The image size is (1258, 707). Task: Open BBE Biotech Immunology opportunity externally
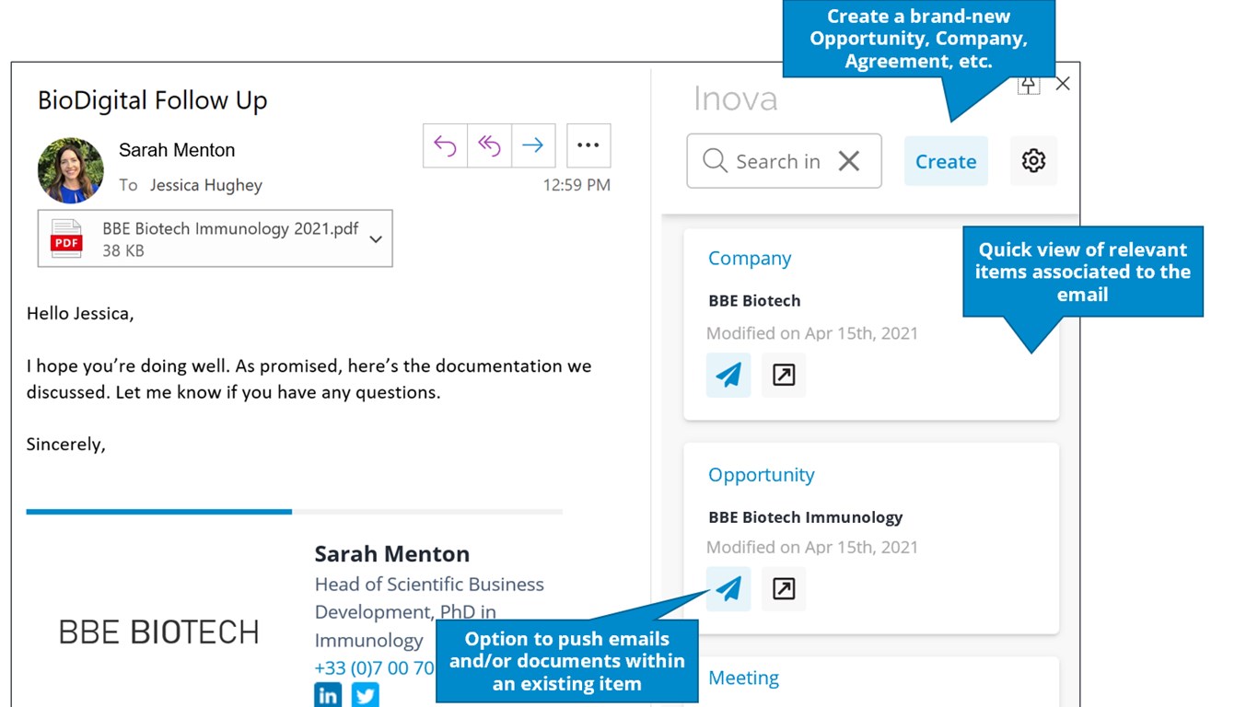(x=784, y=588)
